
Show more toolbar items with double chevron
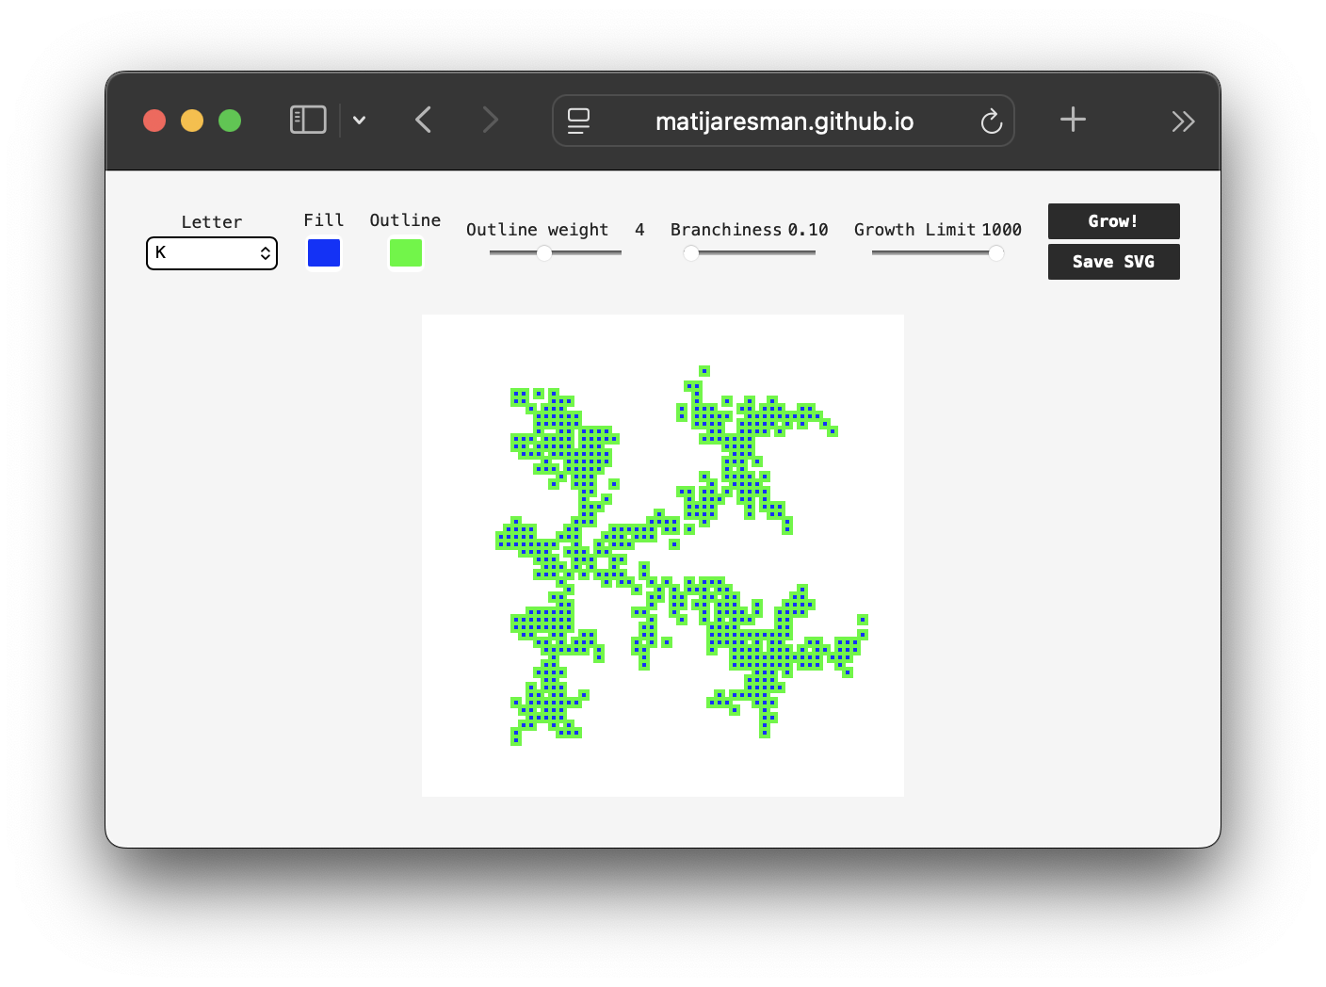[x=1183, y=121]
